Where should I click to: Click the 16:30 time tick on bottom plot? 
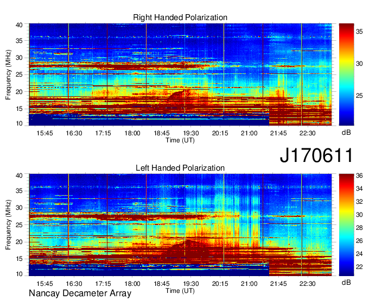74,283
